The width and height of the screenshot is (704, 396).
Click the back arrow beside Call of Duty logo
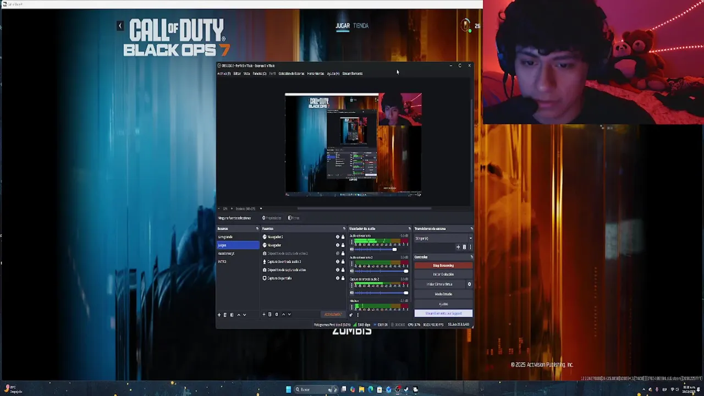[120, 25]
